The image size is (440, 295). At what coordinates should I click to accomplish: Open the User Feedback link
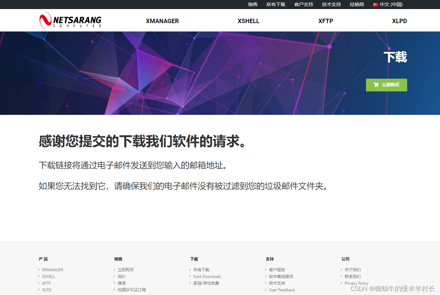[282, 290]
